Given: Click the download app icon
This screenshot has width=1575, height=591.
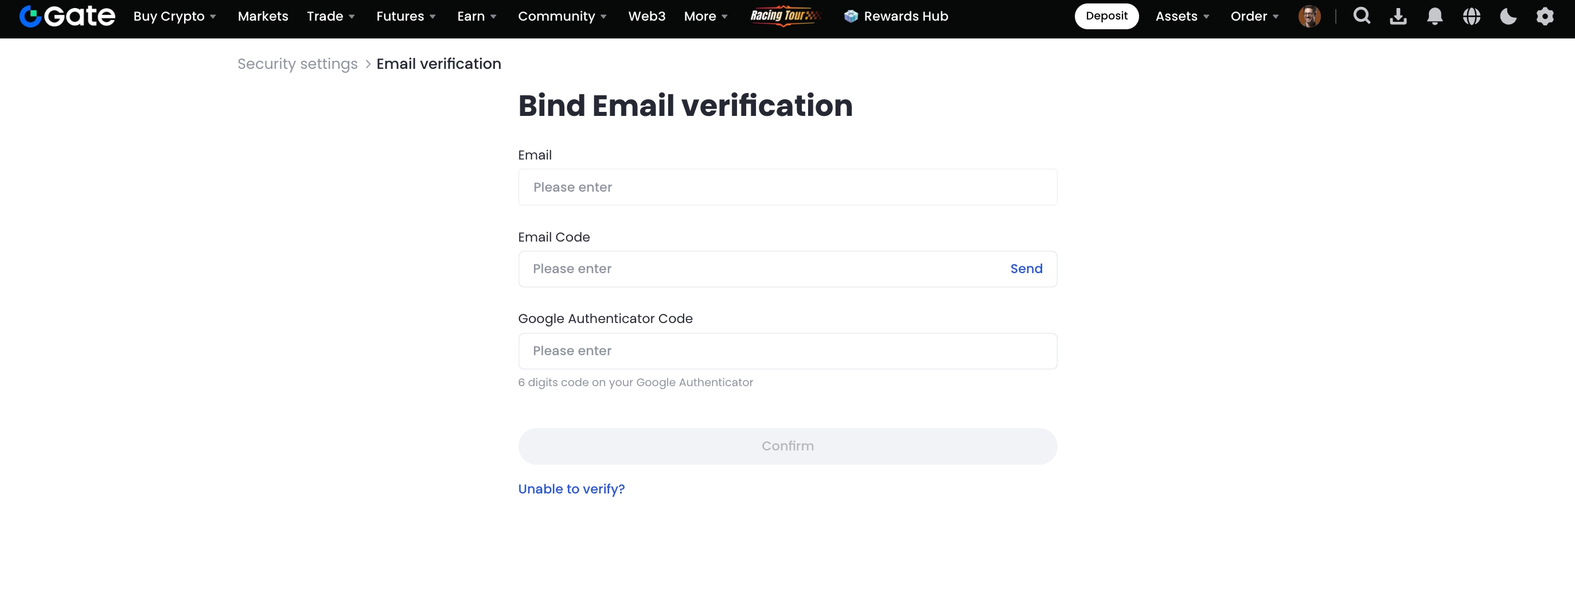Looking at the screenshot, I should coord(1398,17).
